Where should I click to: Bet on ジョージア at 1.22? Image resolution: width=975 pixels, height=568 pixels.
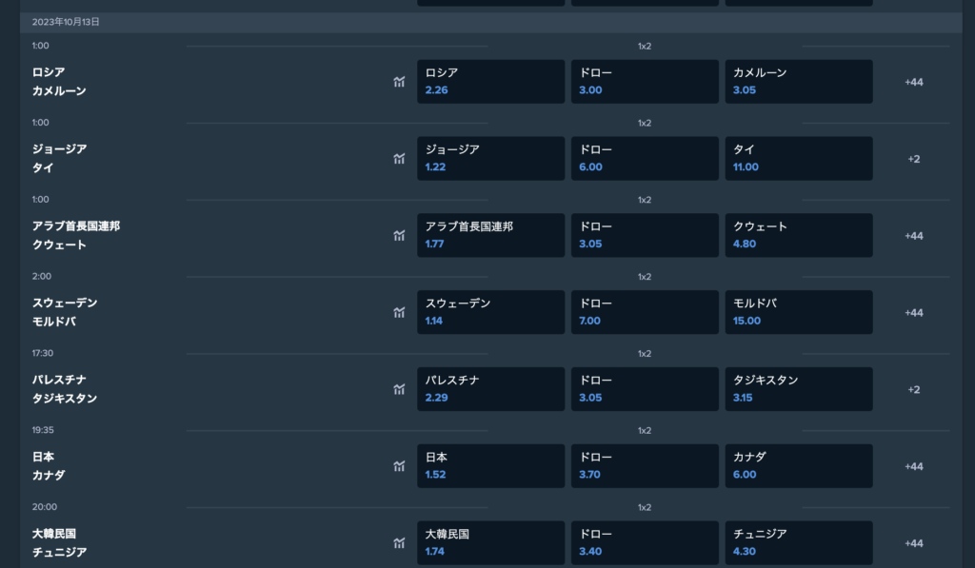(490, 159)
